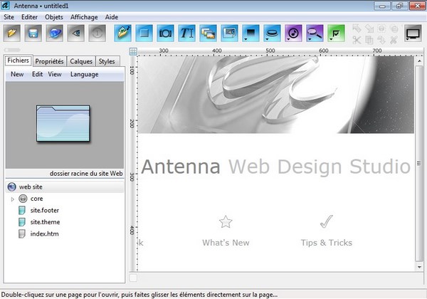427x299 pixels.
Task: Switch to the Styles tab
Action: [107, 61]
